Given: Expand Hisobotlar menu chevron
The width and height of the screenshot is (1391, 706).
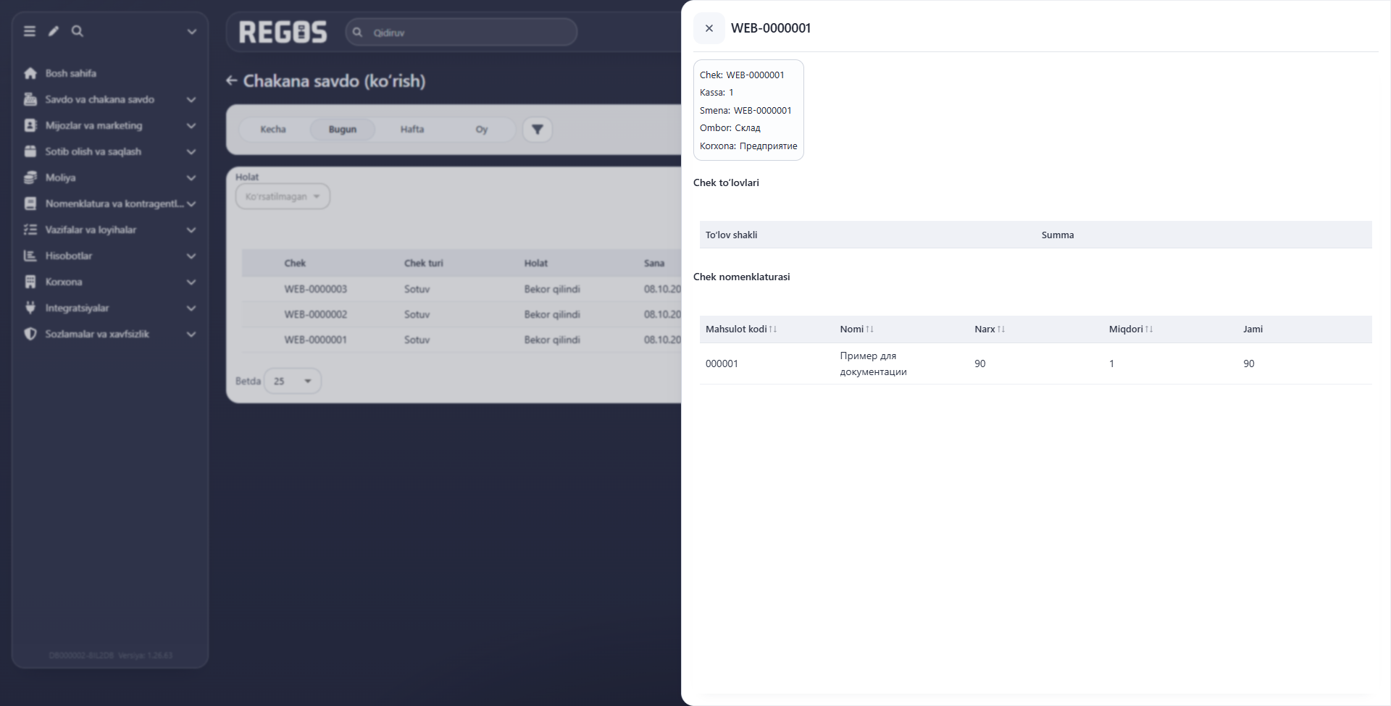Looking at the screenshot, I should pos(191,256).
